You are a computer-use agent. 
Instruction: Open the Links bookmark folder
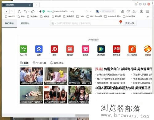click(80, 16)
